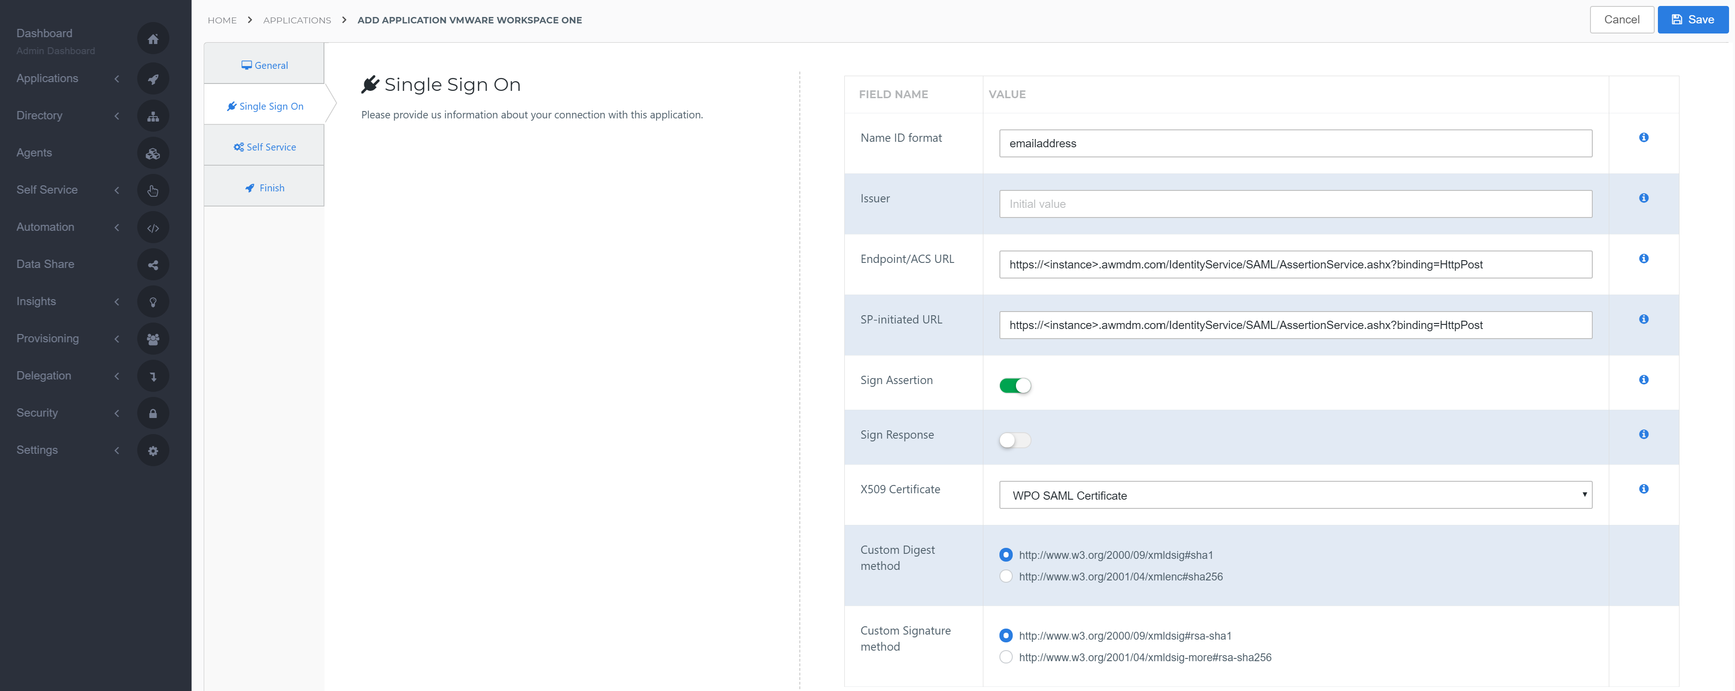This screenshot has height=691, width=1735.
Task: Show info for Sign Assertion setting
Action: (x=1643, y=380)
